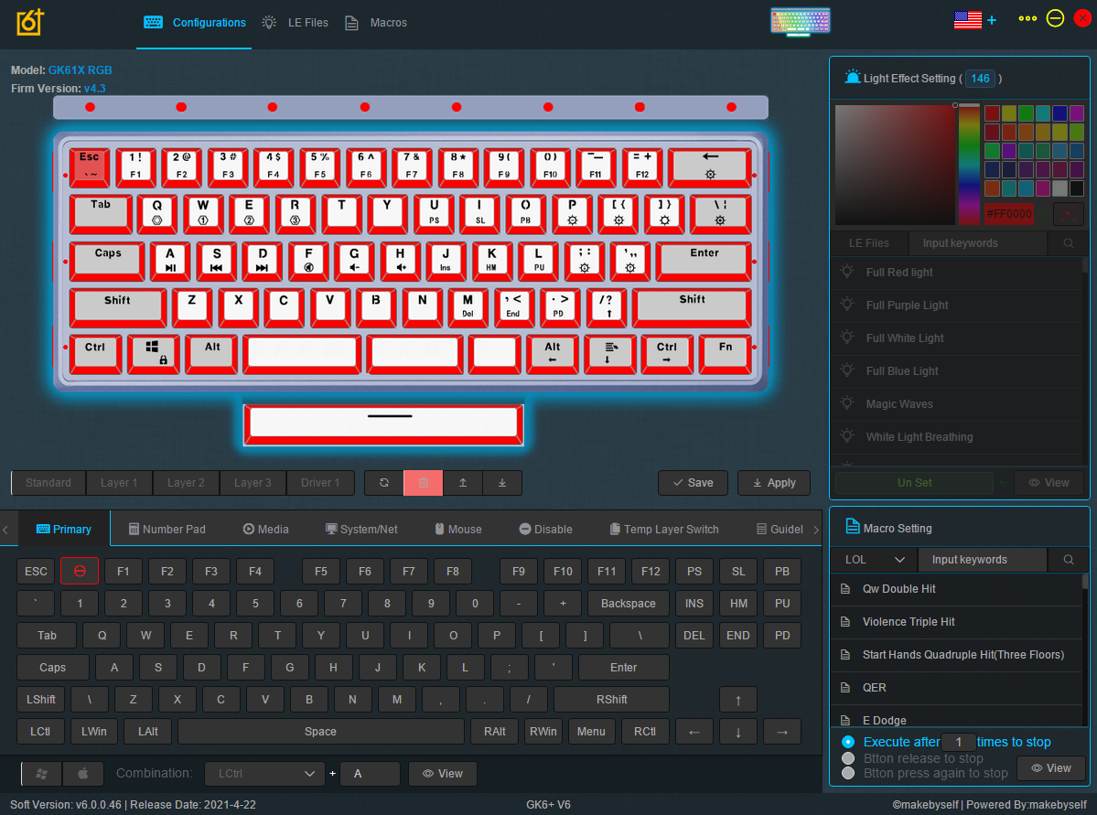This screenshot has height=815, width=1097.
Task: Click the Apply button
Action: [x=773, y=482]
